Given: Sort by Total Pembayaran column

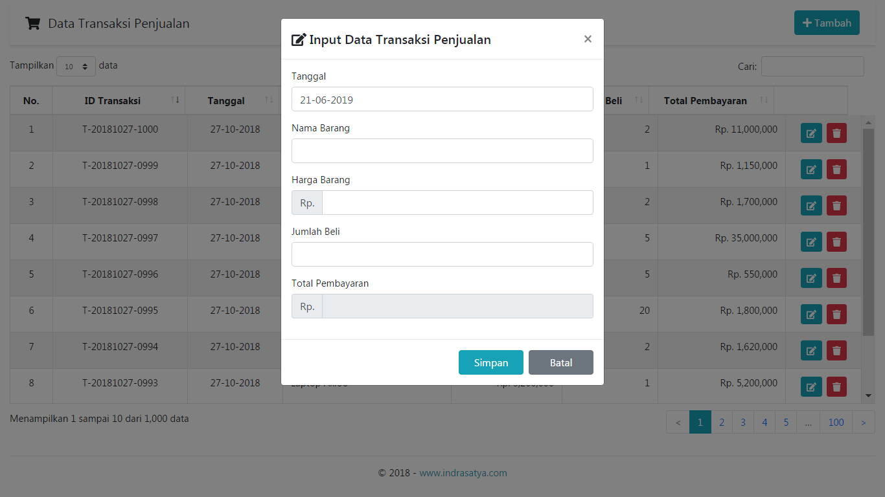Looking at the screenshot, I should coord(705,100).
